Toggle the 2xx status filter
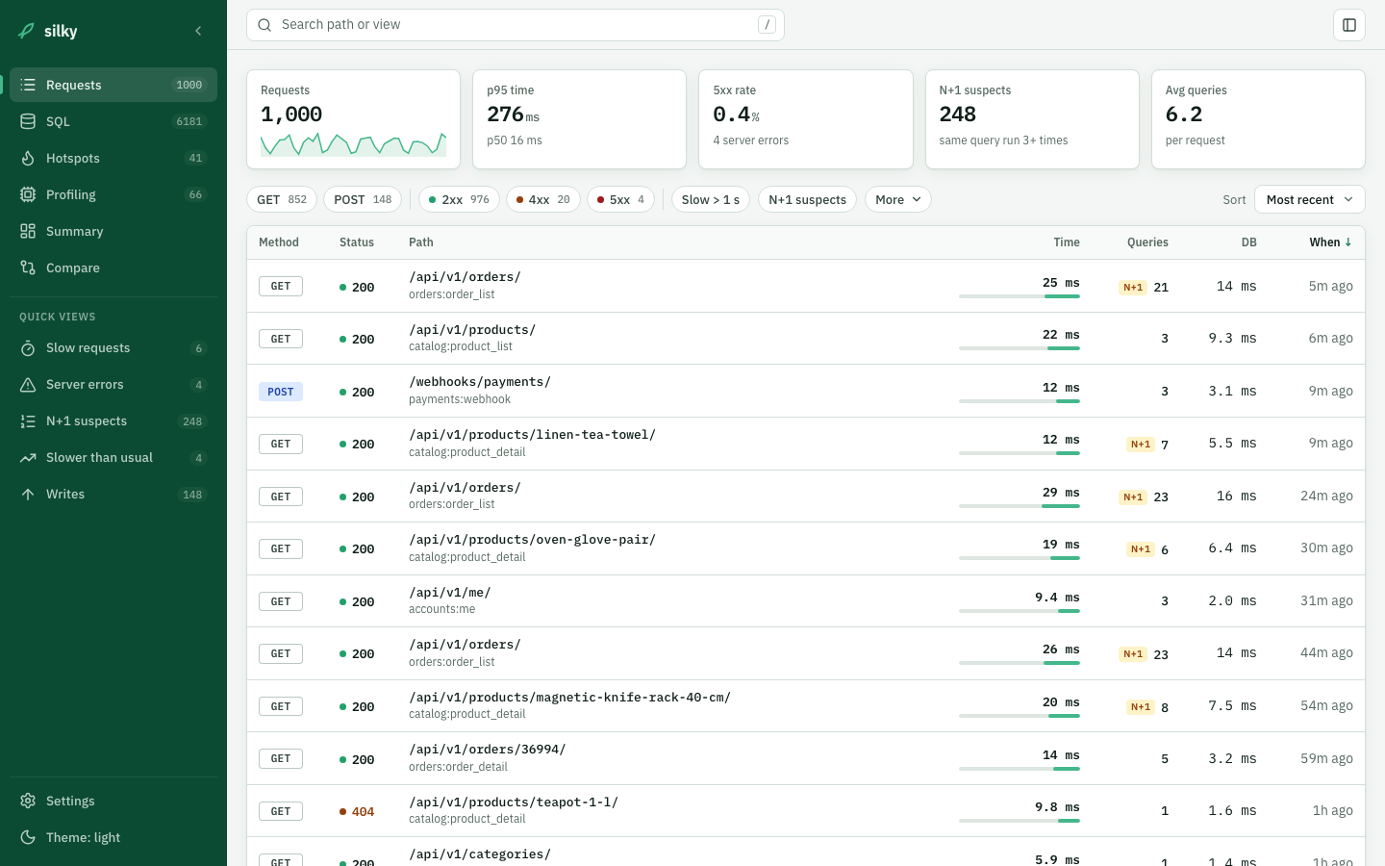 pos(459,199)
